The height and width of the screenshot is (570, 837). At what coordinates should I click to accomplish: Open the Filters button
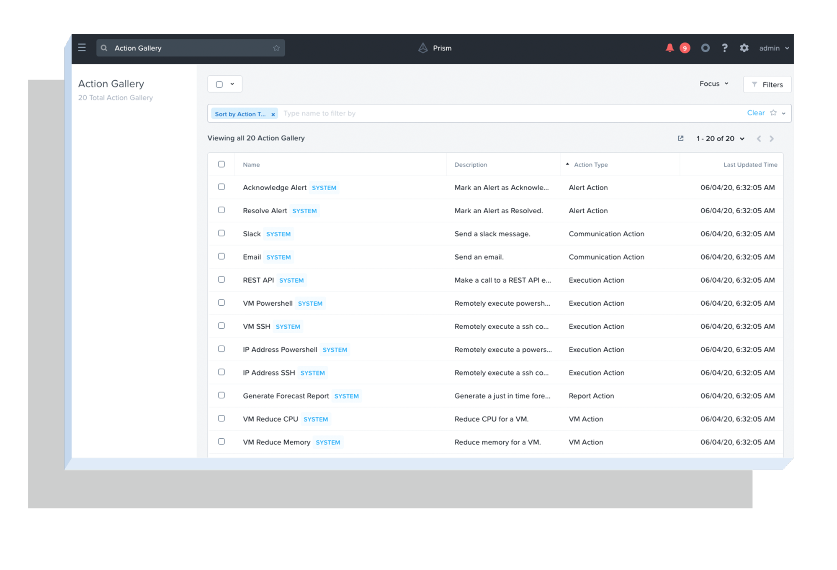coord(767,84)
